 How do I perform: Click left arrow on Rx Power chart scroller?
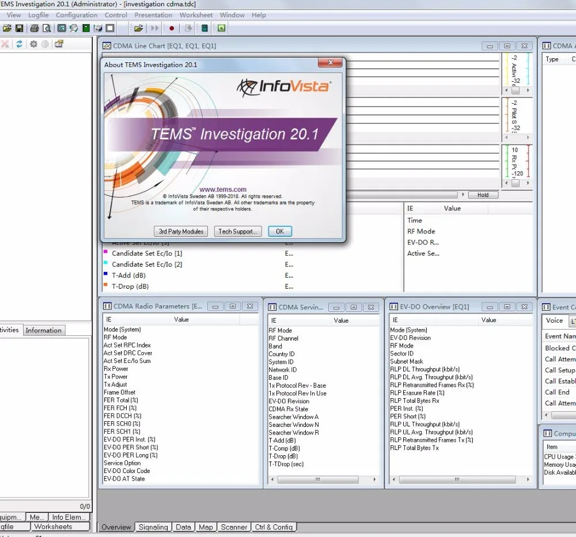pyautogui.click(x=506, y=183)
